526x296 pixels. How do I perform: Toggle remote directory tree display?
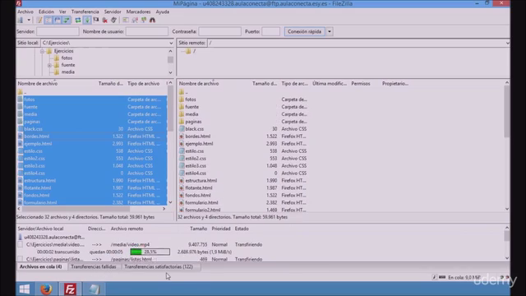(58, 20)
